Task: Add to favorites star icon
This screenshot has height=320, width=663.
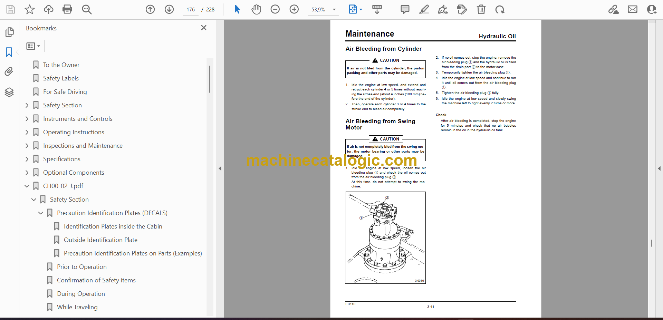Action: [30, 9]
